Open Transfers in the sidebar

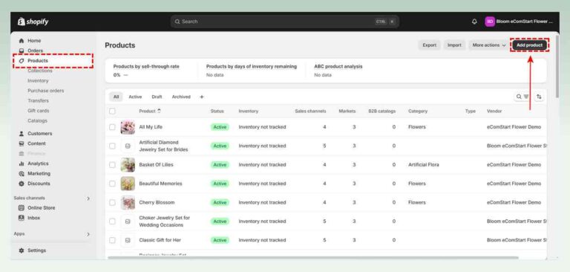[38, 101]
